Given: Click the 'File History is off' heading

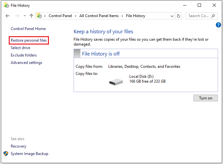Looking at the screenshot, I should tap(101, 54).
